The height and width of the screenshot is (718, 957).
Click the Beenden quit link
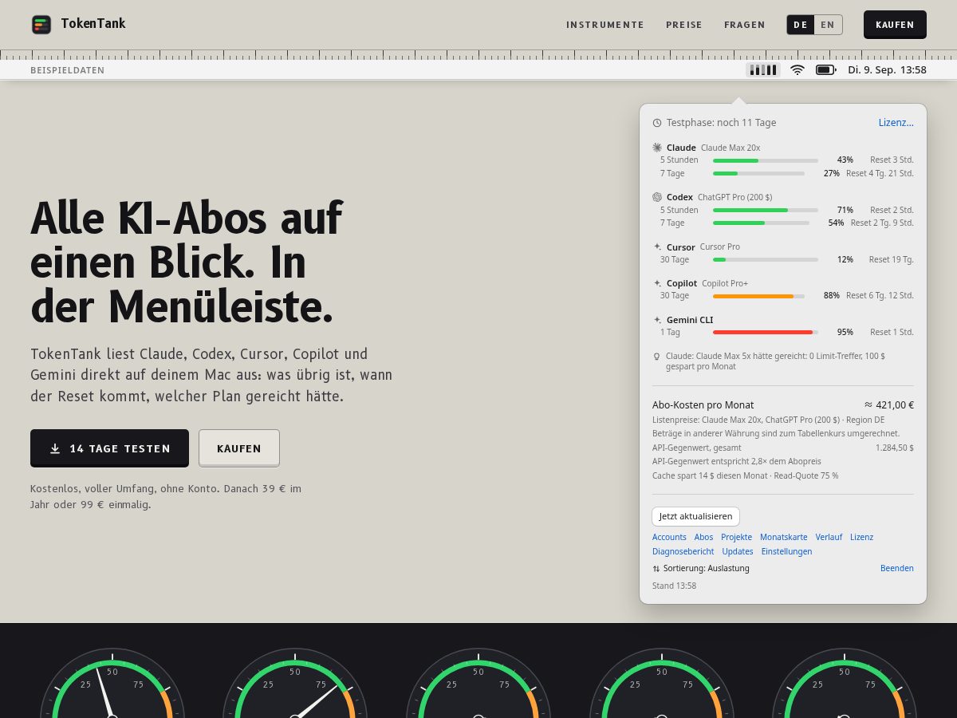click(x=897, y=569)
